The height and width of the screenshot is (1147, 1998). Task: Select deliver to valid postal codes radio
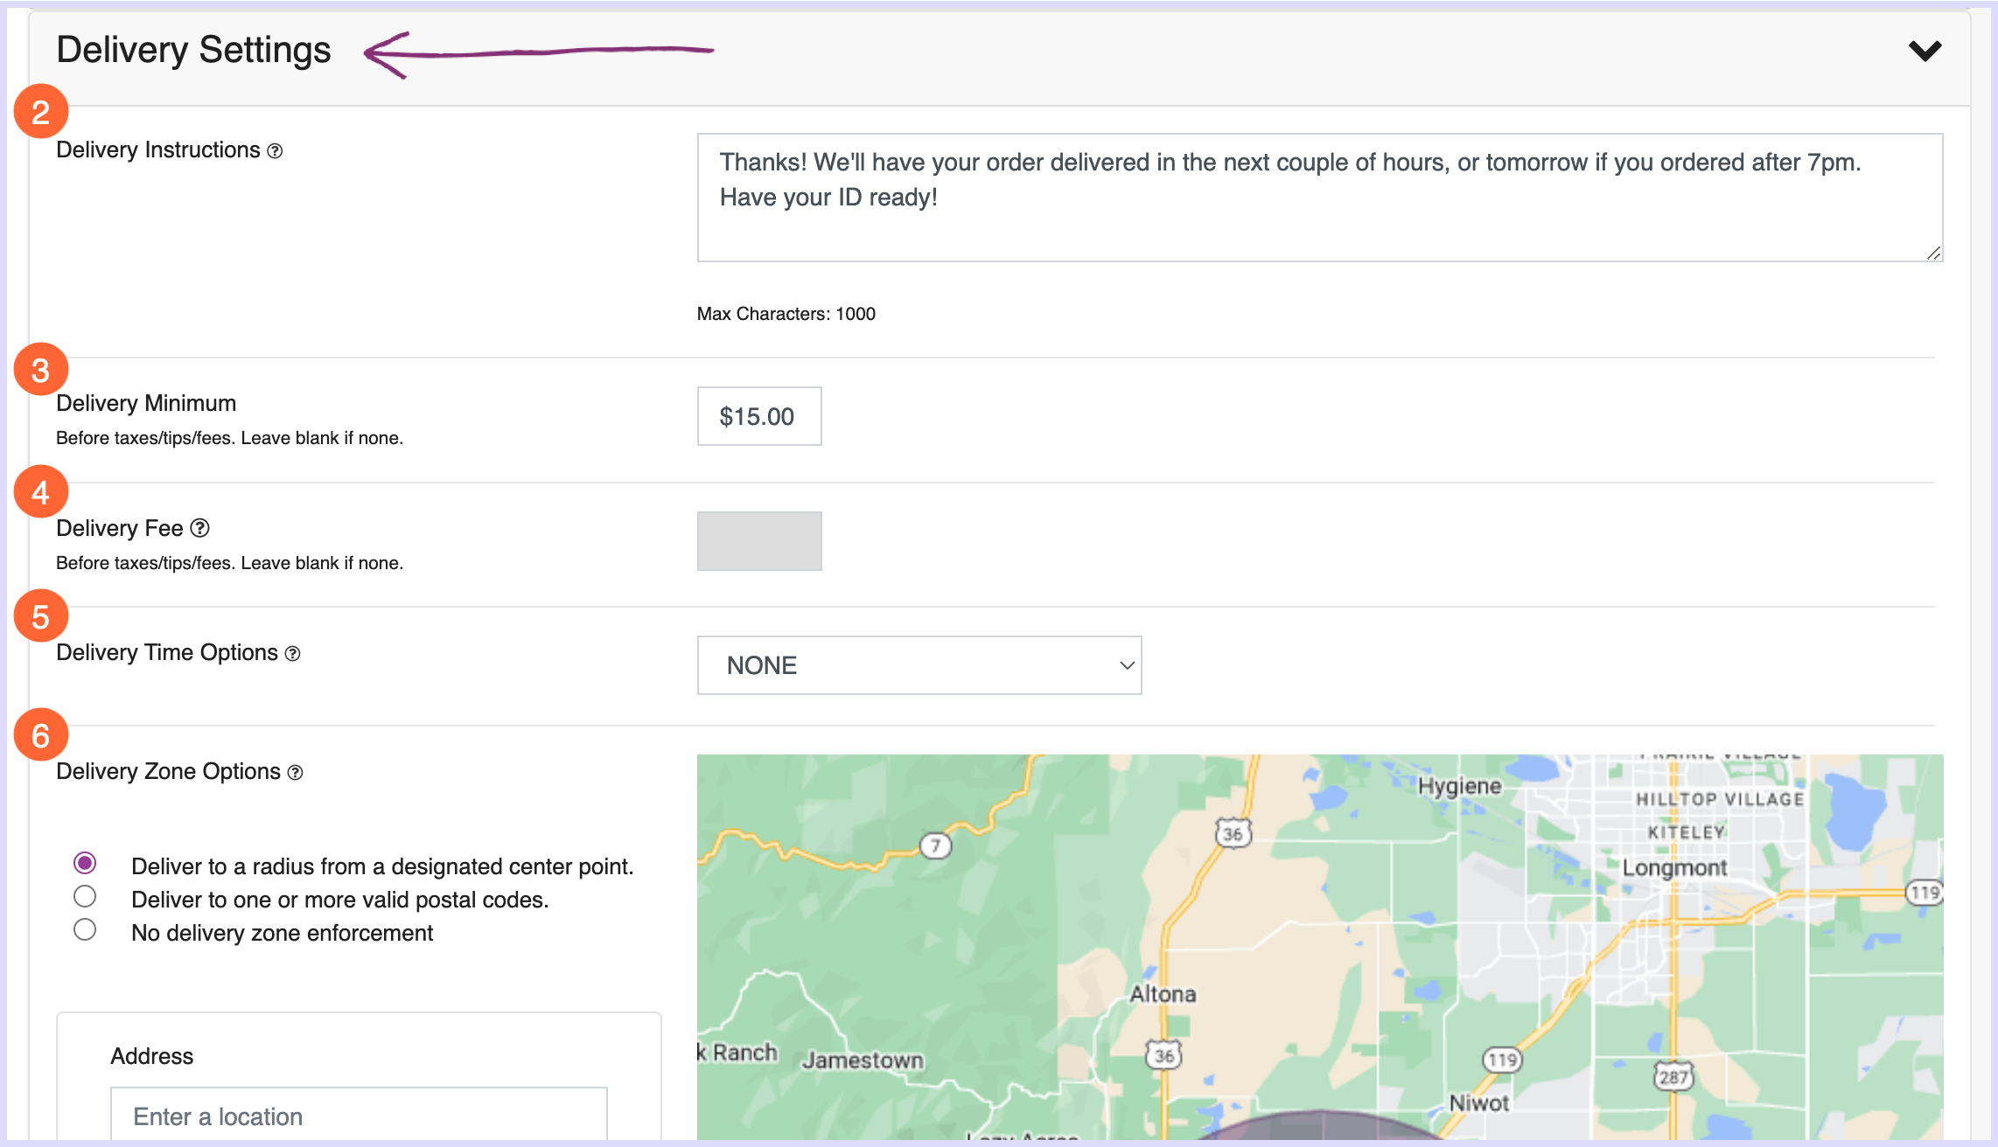pos(85,897)
